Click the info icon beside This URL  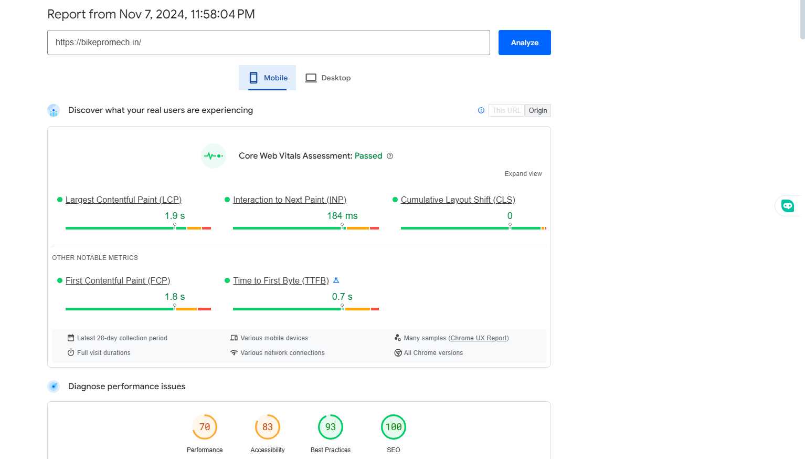481,110
